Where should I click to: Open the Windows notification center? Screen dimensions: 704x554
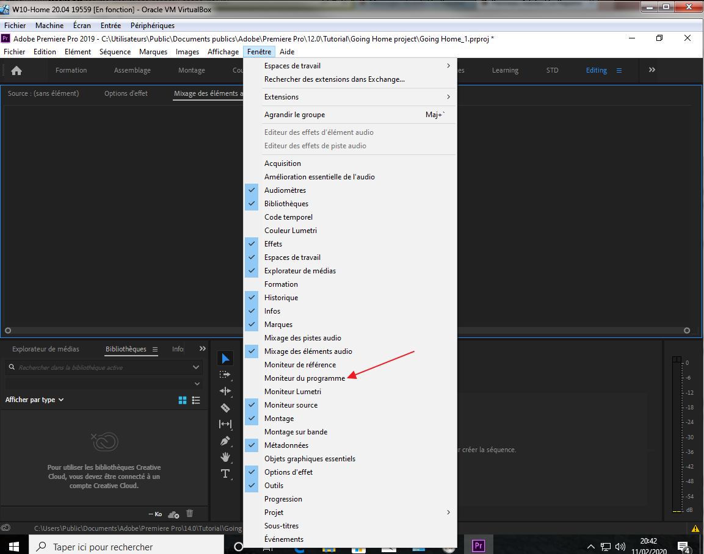point(684,547)
